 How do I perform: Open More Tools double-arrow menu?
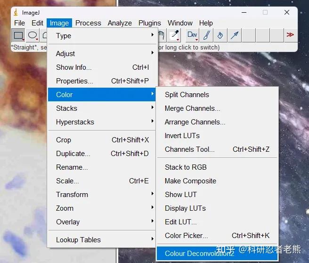(290, 35)
